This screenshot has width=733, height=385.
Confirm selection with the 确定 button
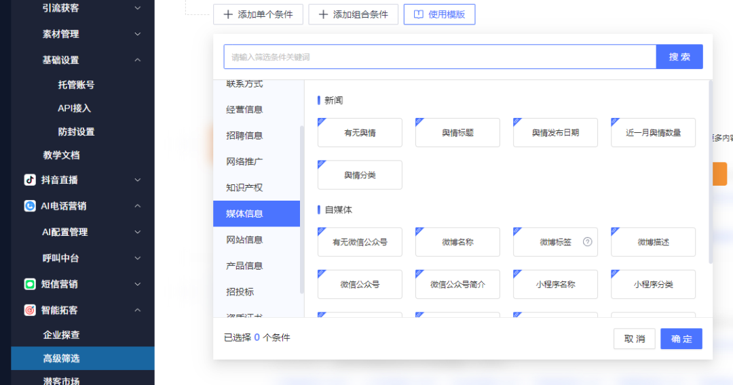(x=681, y=339)
